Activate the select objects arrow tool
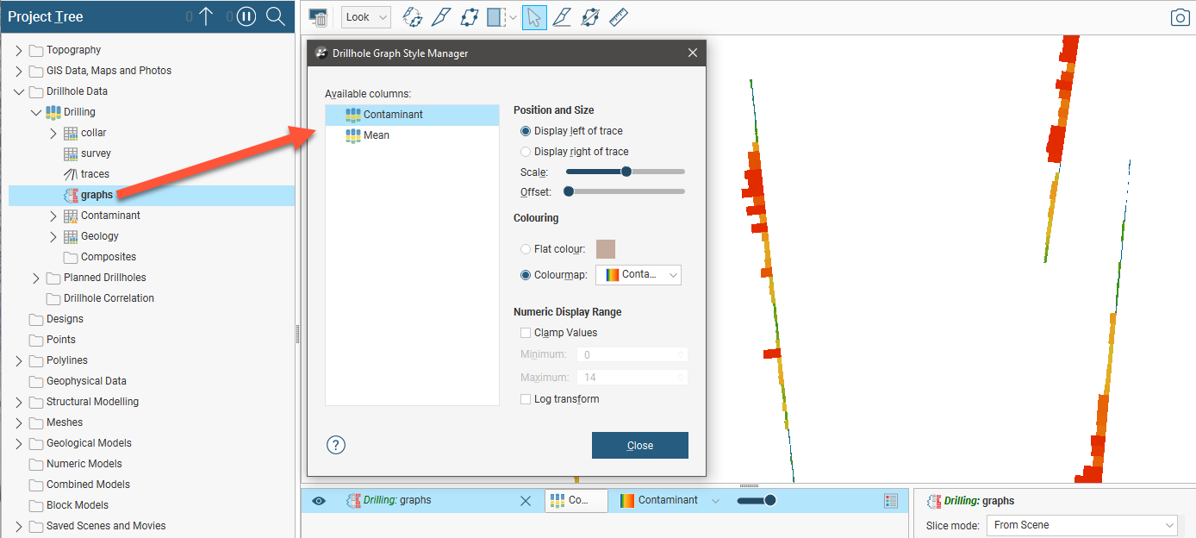The width and height of the screenshot is (1196, 538). (534, 17)
